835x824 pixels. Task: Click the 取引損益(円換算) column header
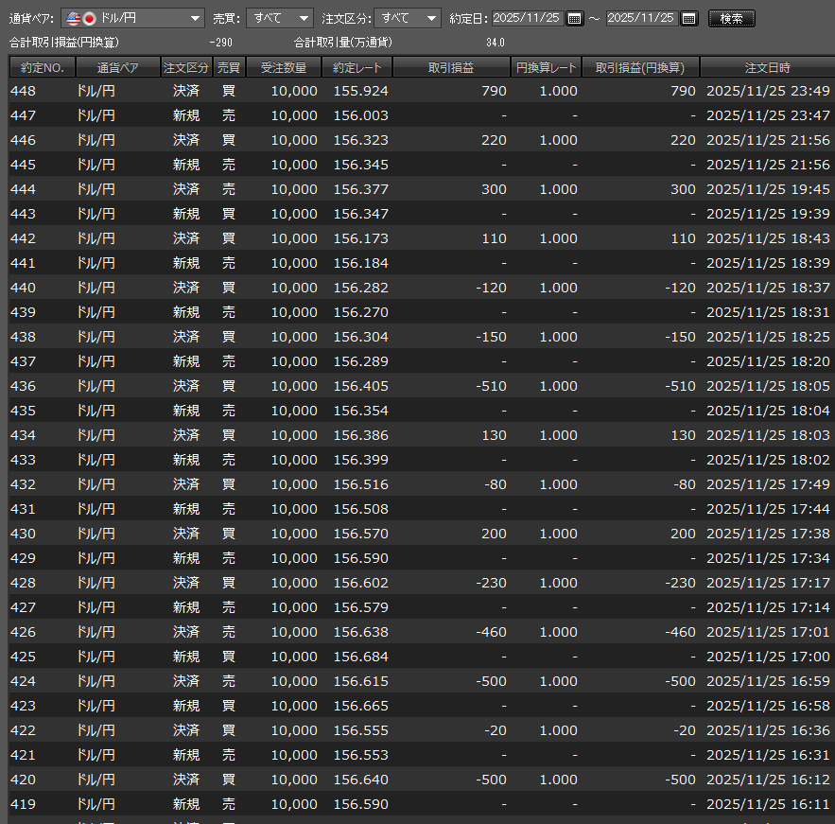(640, 68)
